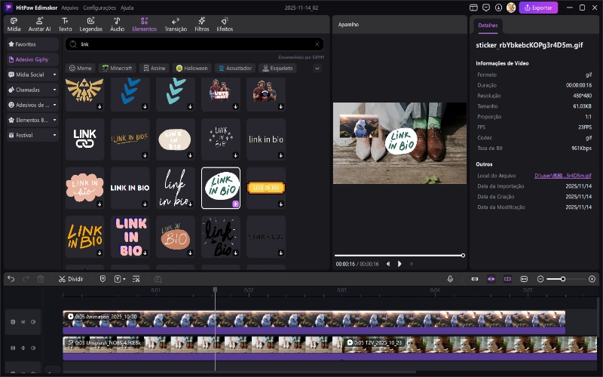
Task: Open the feedback message icon in title bar
Action: tap(486, 8)
